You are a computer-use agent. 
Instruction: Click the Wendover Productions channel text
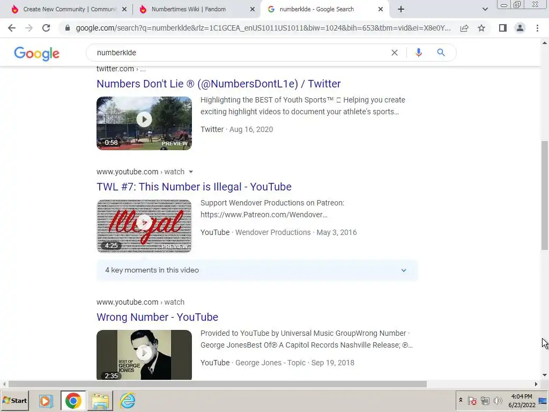273,232
